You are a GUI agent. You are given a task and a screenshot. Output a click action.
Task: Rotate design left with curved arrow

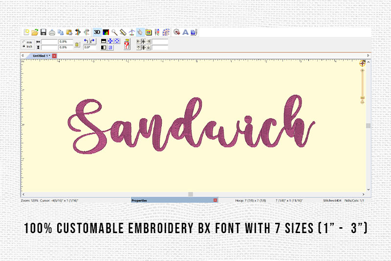tap(86, 41)
